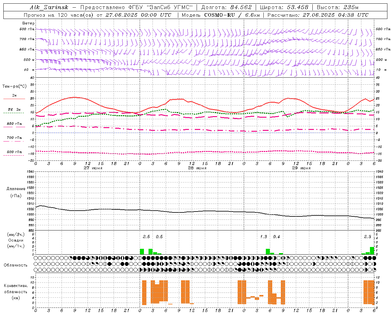Select the Широта: 53.458 value
The image size is (392, 313).
(284, 7)
